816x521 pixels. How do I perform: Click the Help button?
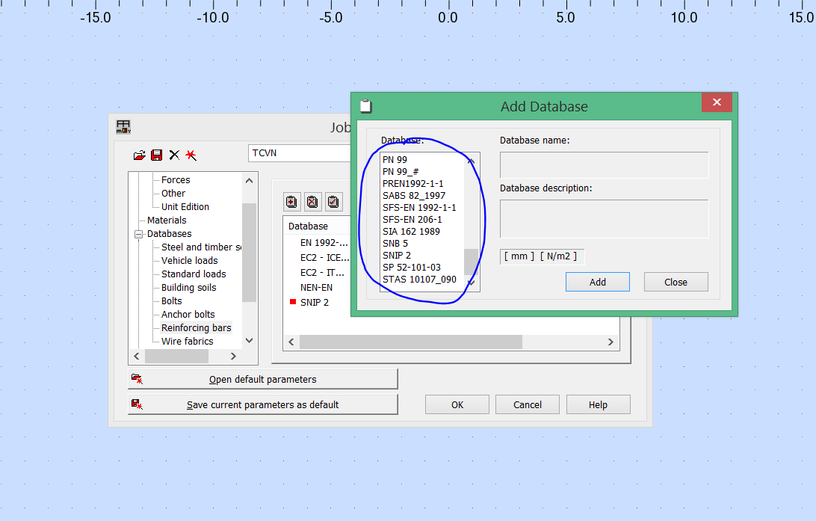pyautogui.click(x=598, y=404)
